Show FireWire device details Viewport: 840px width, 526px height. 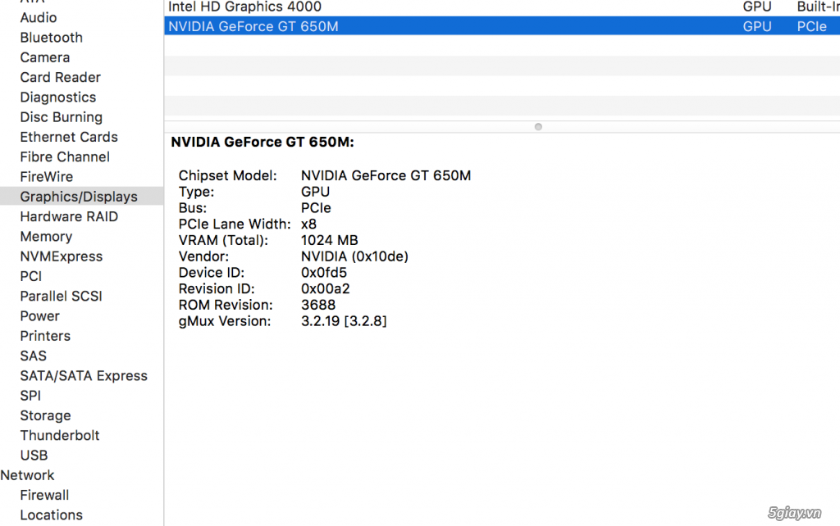[47, 177]
